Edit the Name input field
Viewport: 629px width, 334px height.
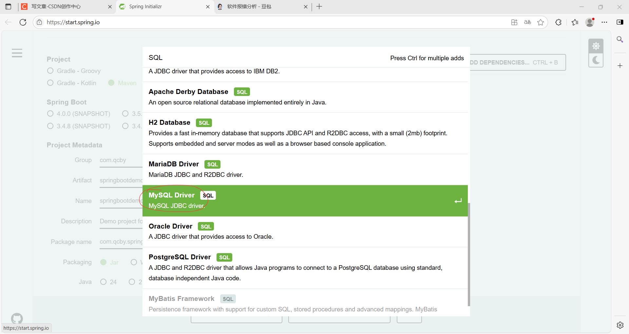[x=121, y=201]
